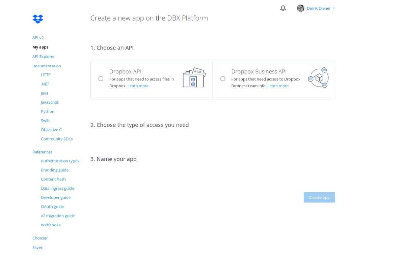Go to Saver page
The image size is (405, 255).
click(37, 247)
